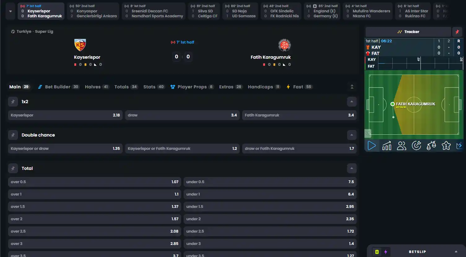
Task: Click the play icon under the pitch
Action: click(x=372, y=145)
